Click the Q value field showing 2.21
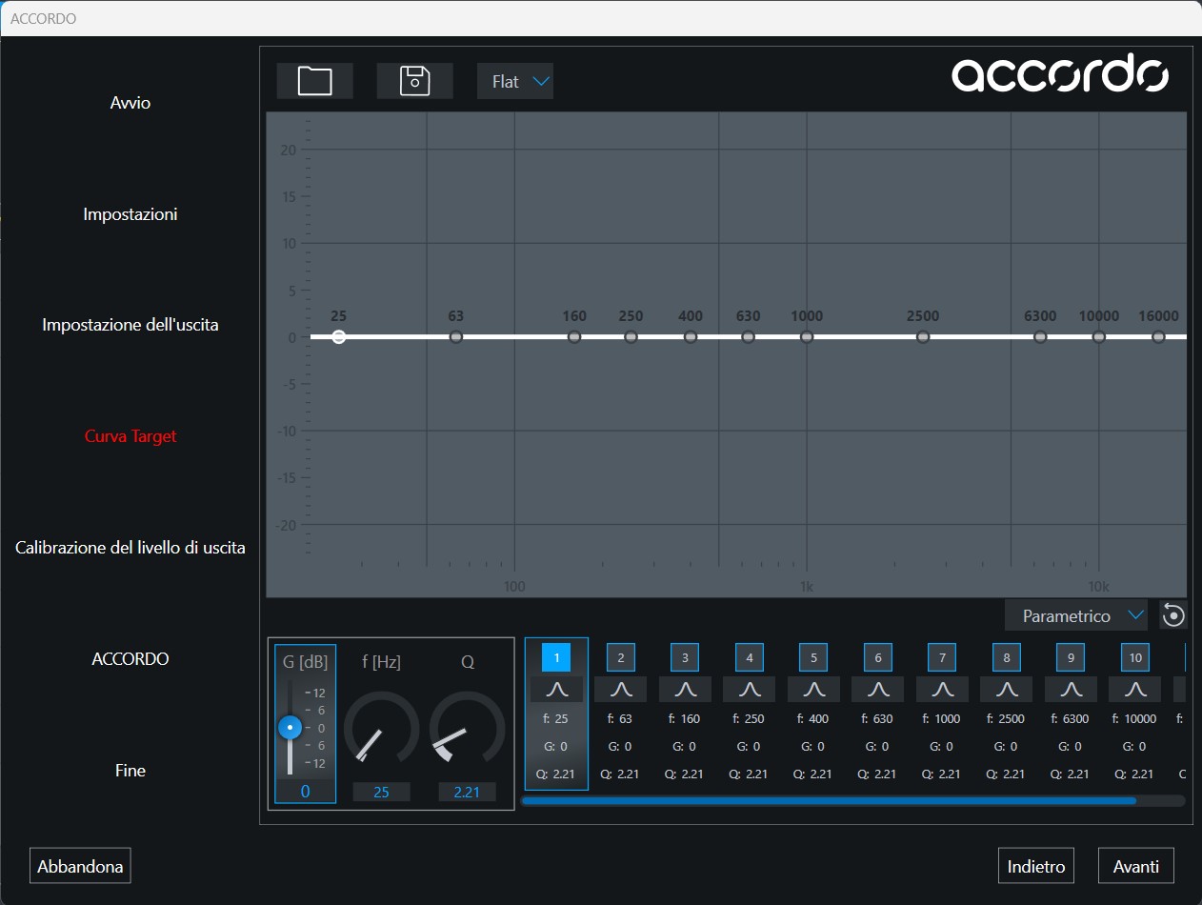This screenshot has width=1202, height=905. click(x=467, y=792)
